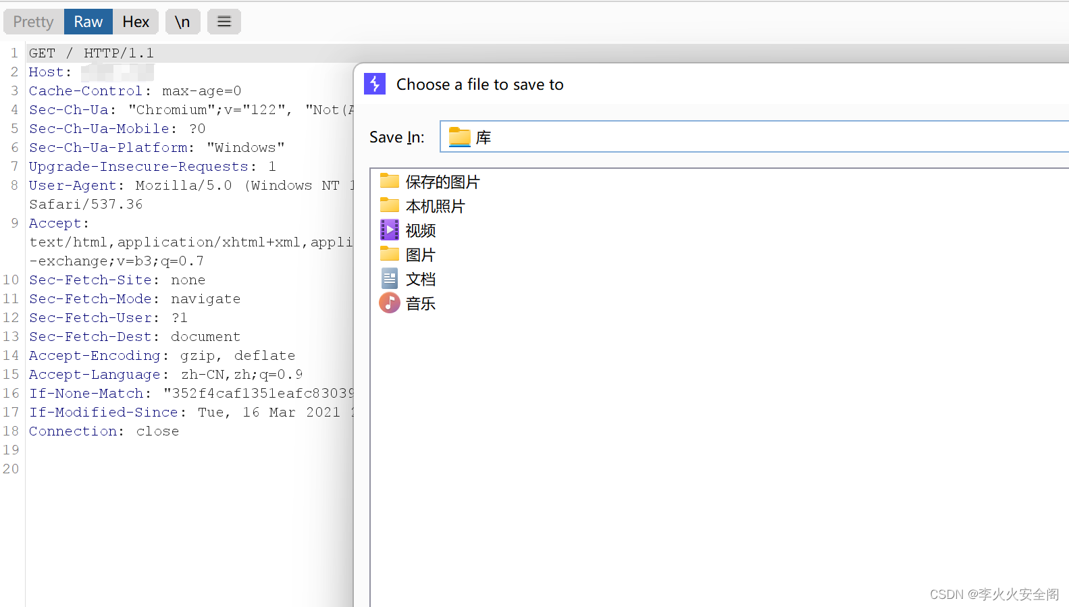Click the GET / HTTP/1.1 request line
This screenshot has width=1069, height=607.
click(x=91, y=53)
